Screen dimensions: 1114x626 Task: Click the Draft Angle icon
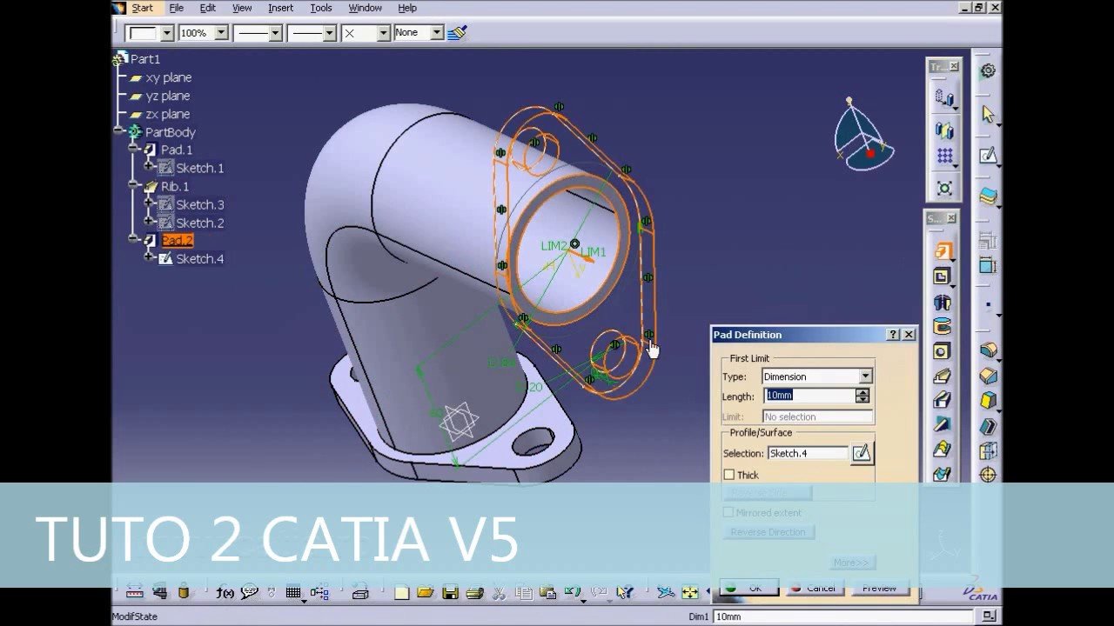tap(988, 401)
